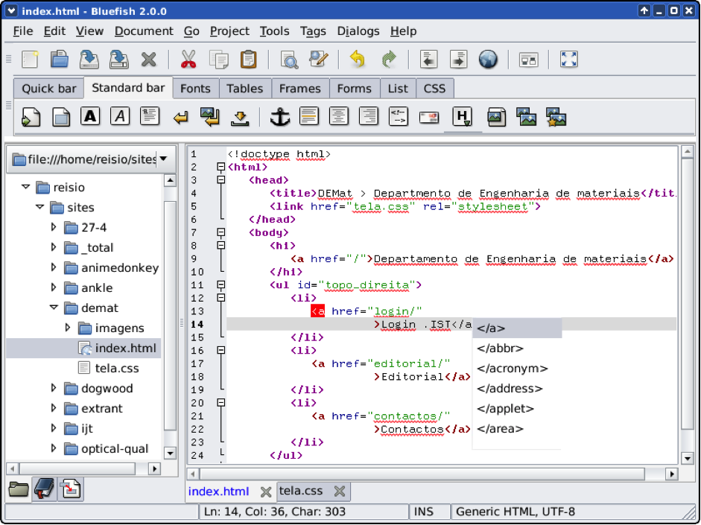Click the Save As icon

(119, 59)
